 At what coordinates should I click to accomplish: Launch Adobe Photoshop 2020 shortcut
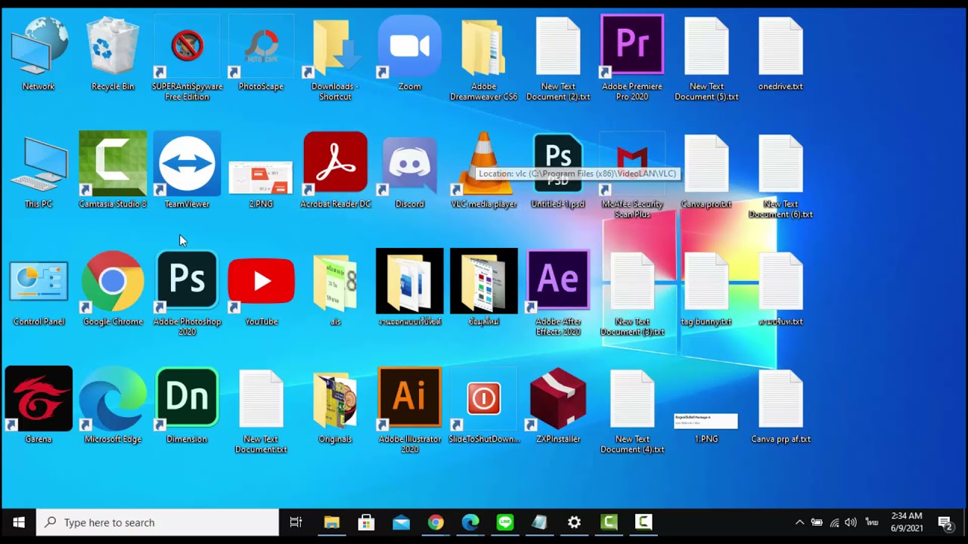[x=187, y=294]
